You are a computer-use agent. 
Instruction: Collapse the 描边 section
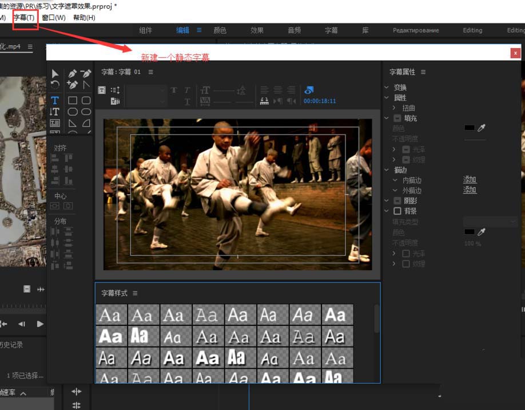387,170
